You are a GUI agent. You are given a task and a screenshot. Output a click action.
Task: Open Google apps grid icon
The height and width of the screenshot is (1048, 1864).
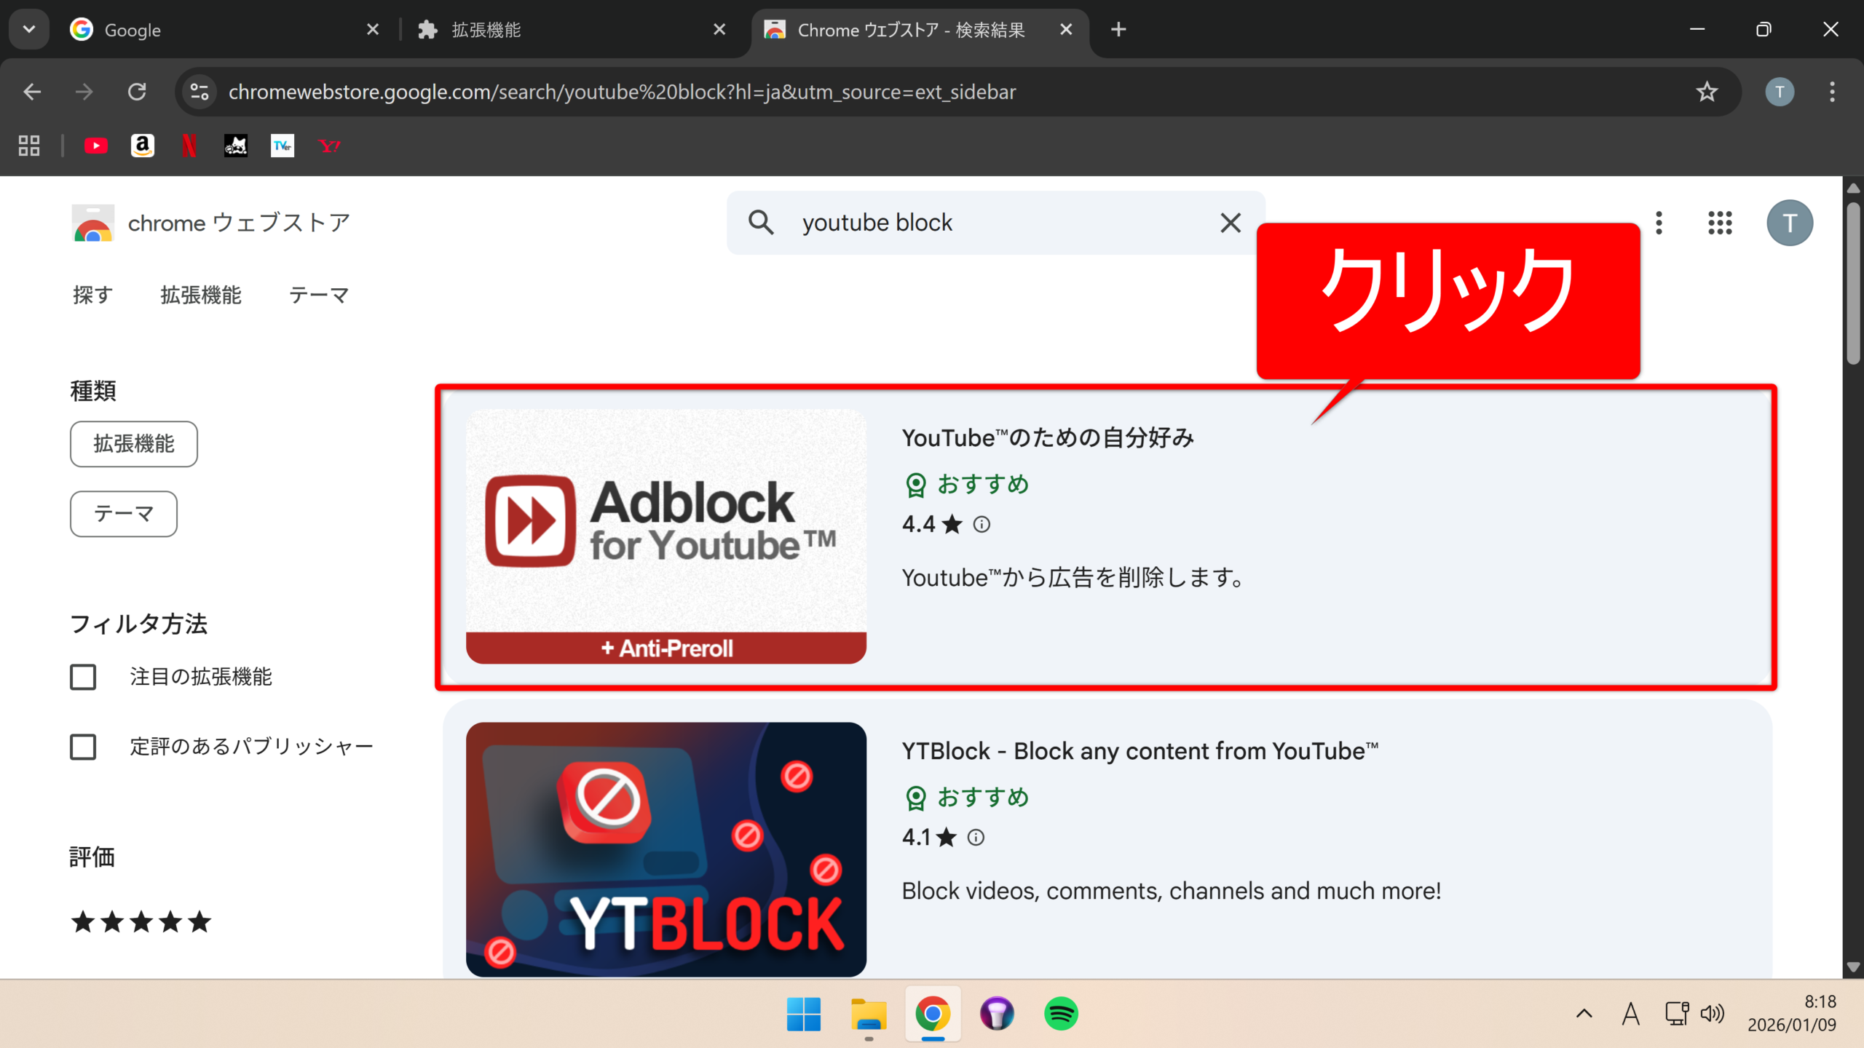[1720, 223]
